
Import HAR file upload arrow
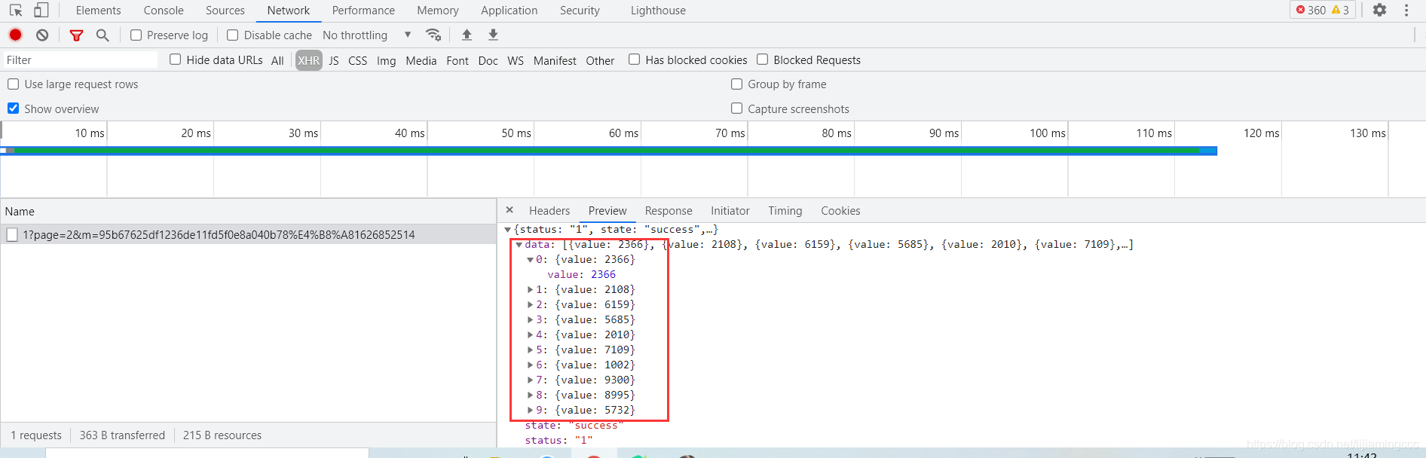[467, 35]
